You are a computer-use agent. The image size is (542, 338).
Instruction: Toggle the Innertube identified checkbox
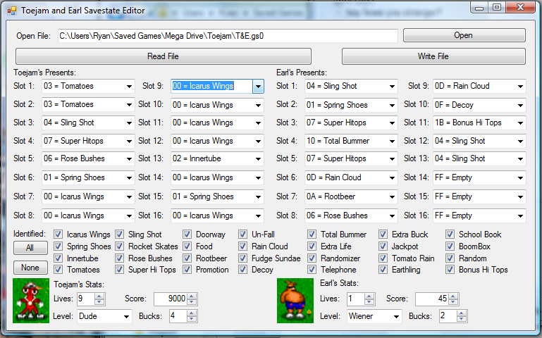[58, 258]
